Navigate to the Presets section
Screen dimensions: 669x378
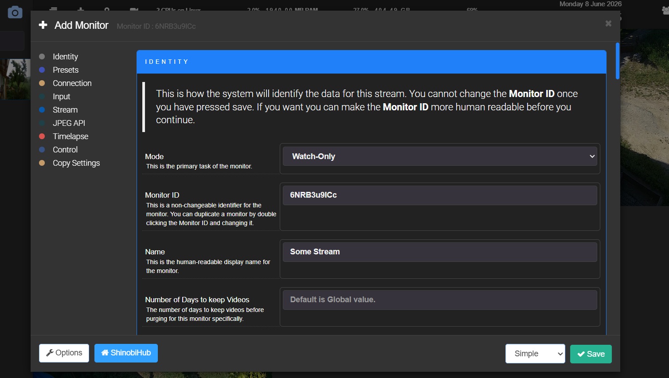pyautogui.click(x=65, y=70)
